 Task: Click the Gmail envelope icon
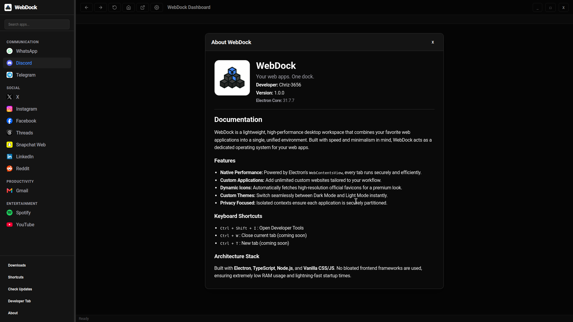click(10, 191)
